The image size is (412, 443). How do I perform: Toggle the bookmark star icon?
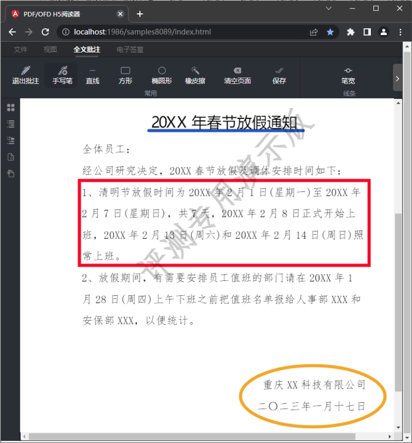[x=330, y=32]
